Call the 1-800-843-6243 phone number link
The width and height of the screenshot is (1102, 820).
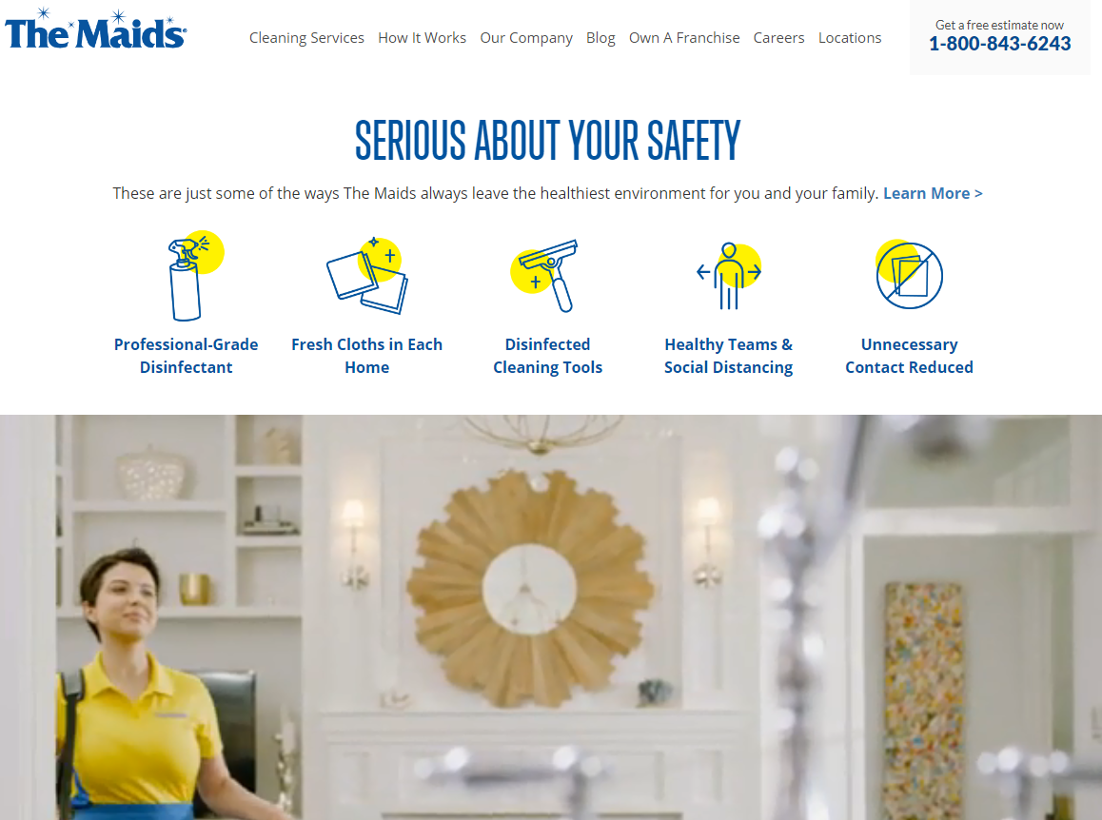click(999, 44)
